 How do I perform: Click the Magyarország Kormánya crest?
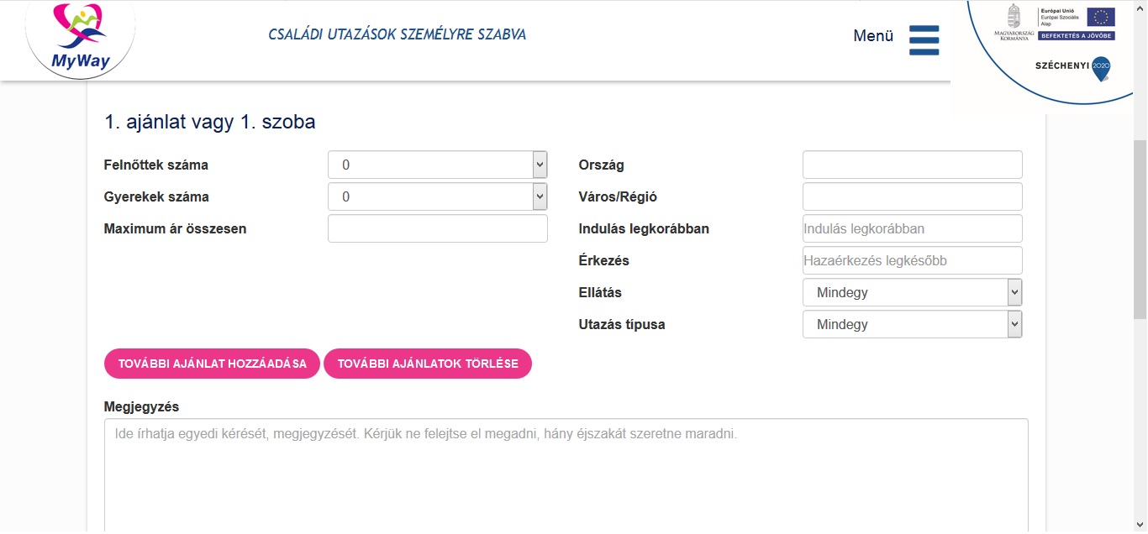(x=1014, y=17)
